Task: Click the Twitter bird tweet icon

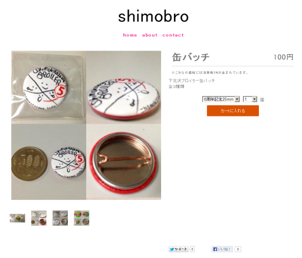Action: (x=172, y=249)
